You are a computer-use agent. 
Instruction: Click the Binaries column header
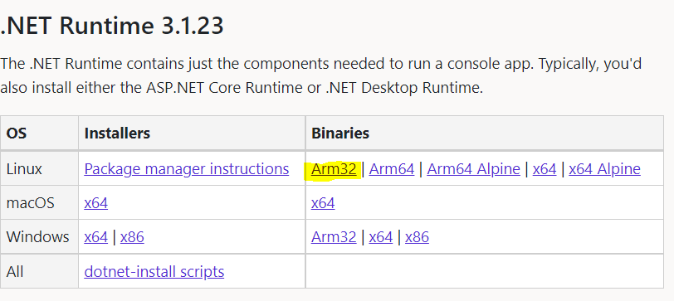[x=340, y=134]
